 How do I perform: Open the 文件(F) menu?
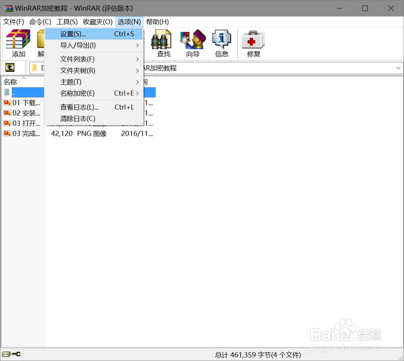(x=13, y=22)
